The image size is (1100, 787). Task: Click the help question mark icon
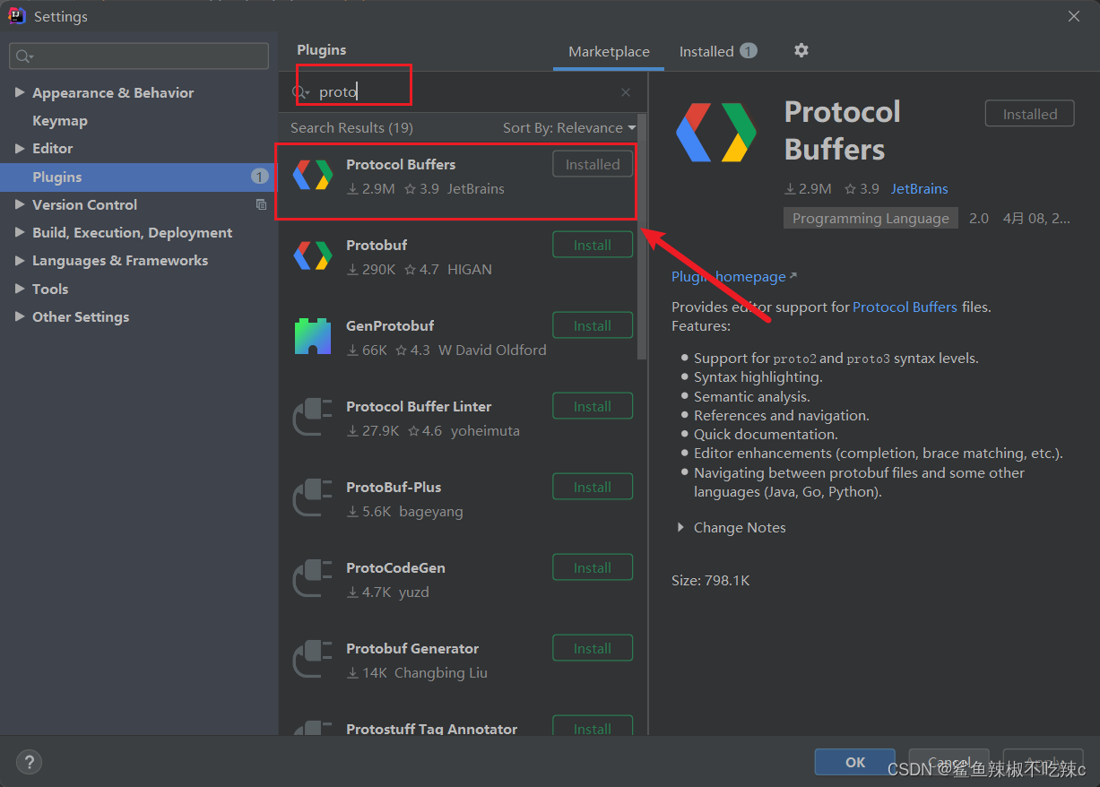click(x=29, y=761)
